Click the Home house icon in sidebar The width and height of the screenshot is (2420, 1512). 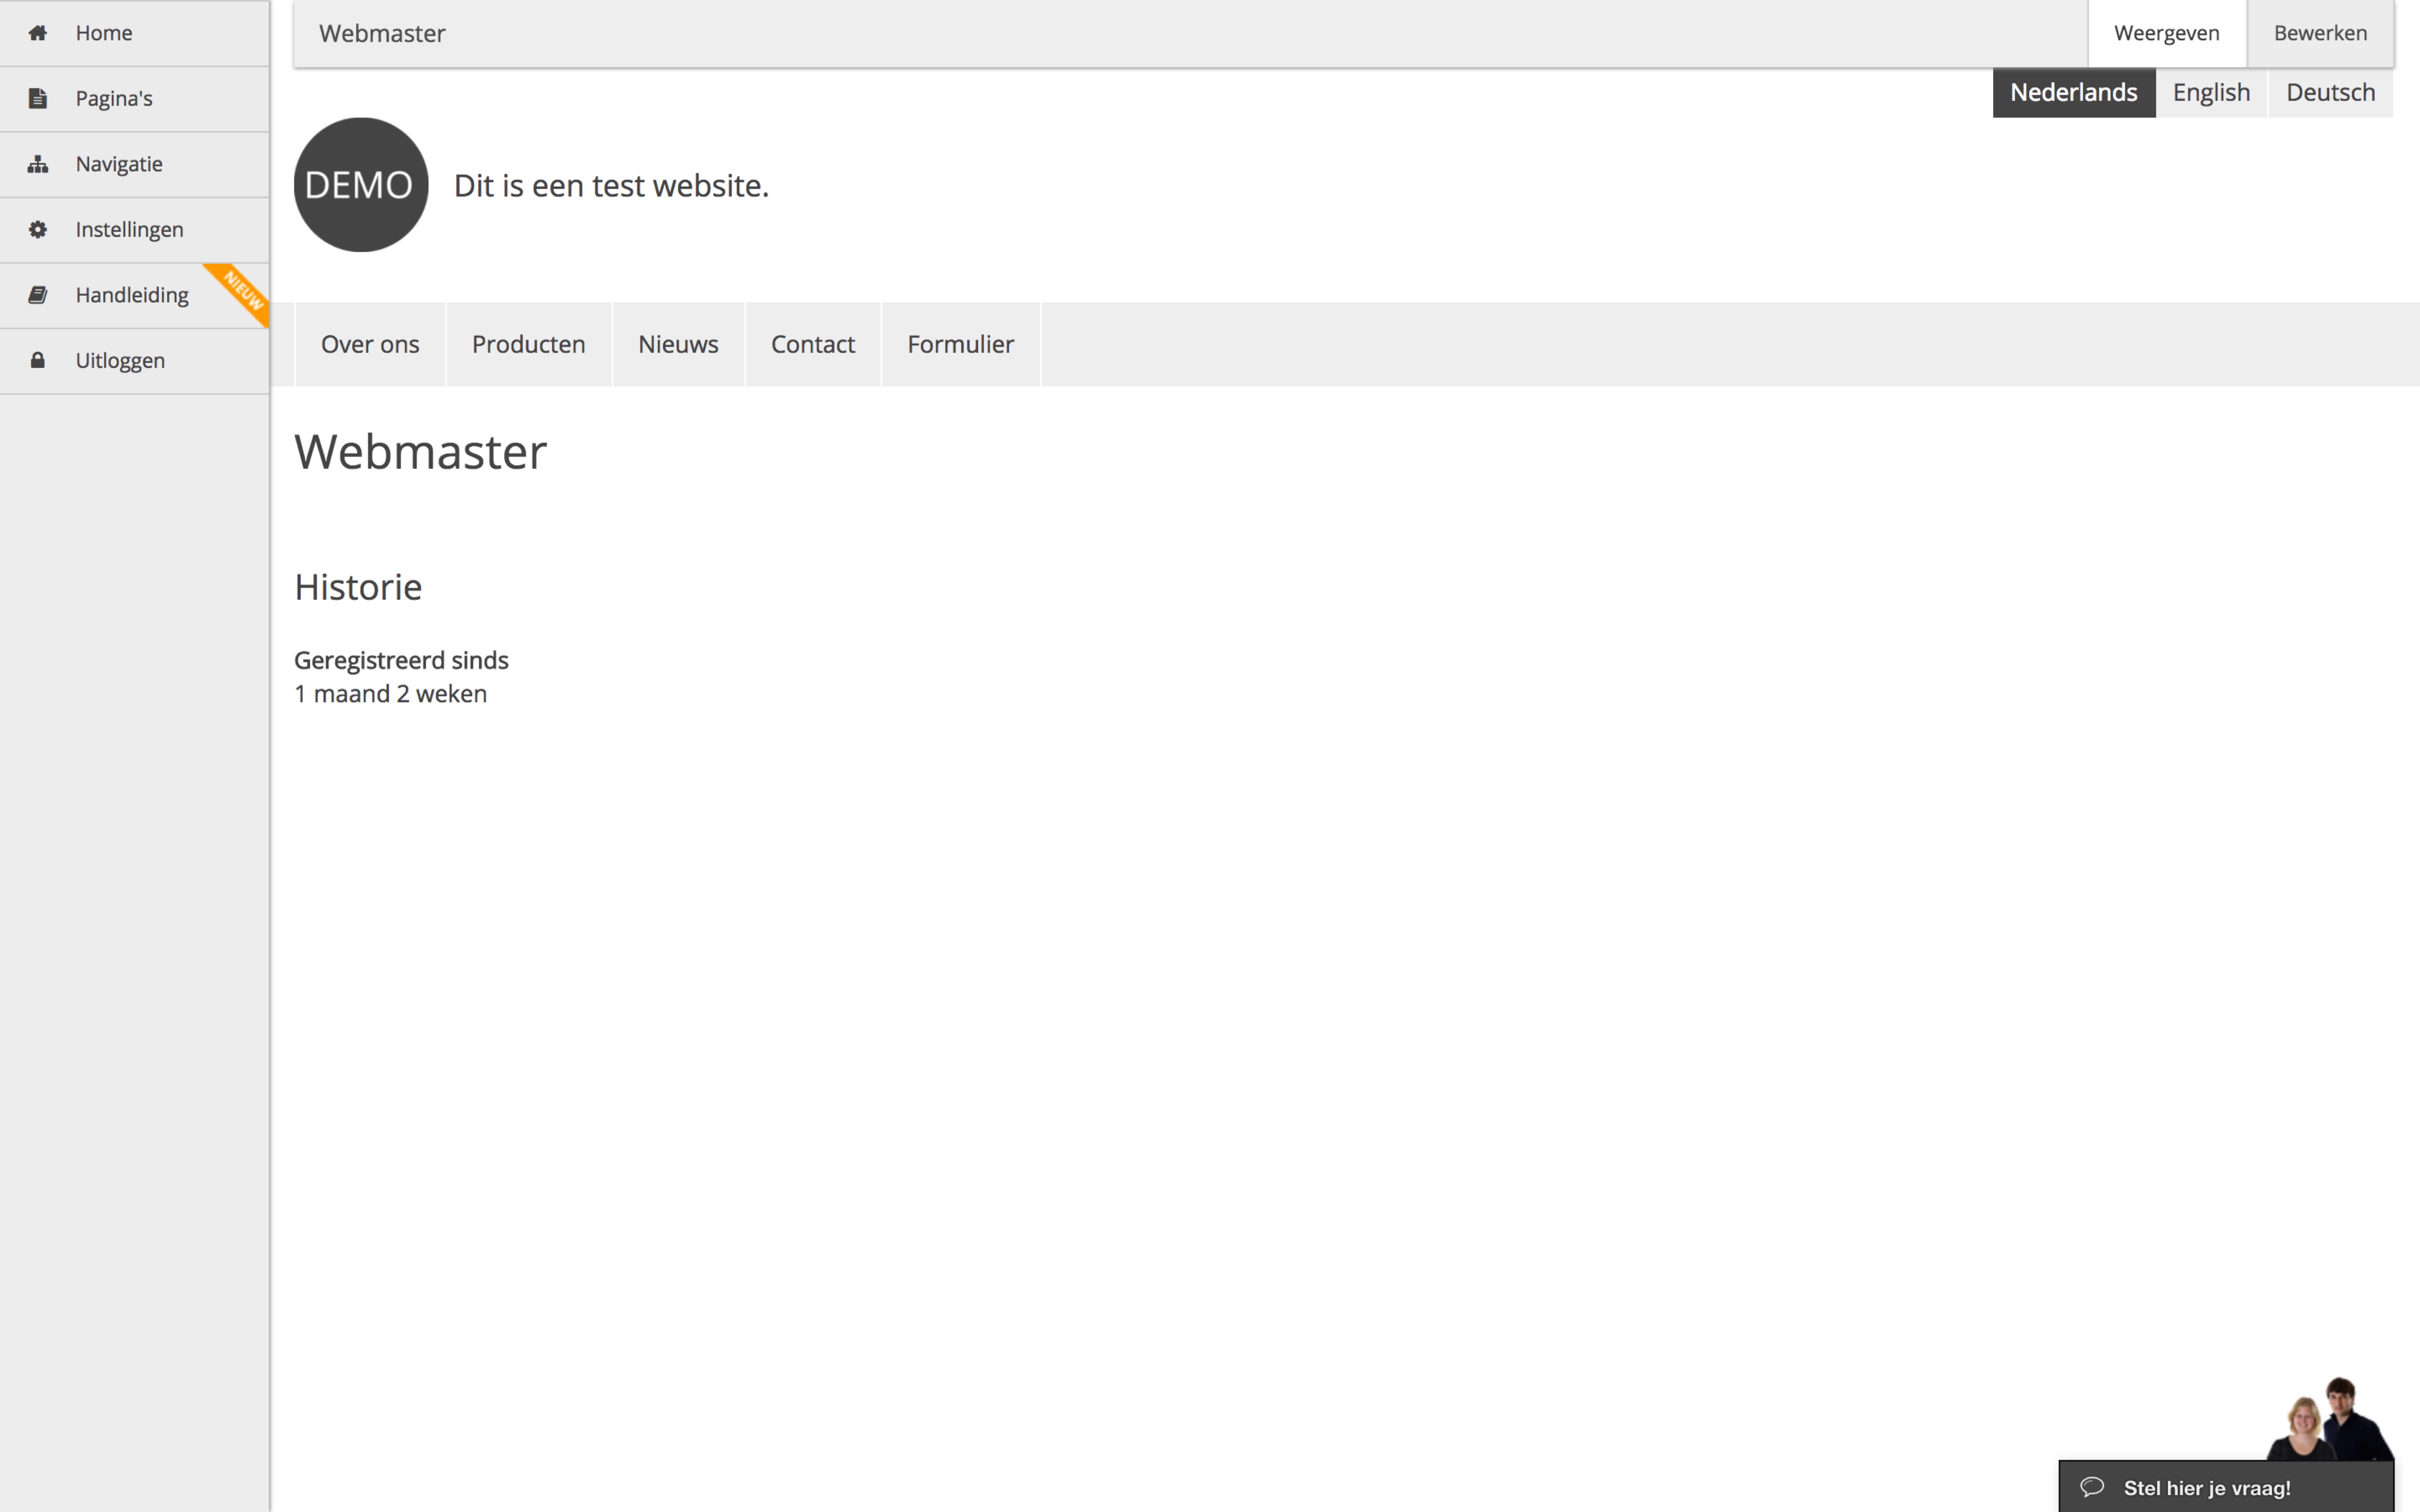click(x=38, y=33)
